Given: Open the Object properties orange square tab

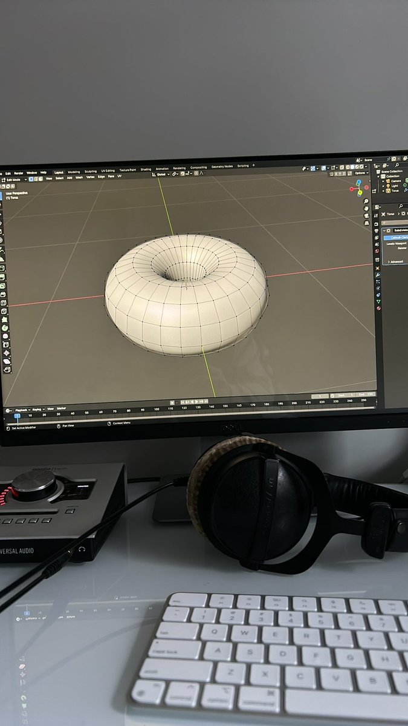Looking at the screenshot, I should [378, 268].
